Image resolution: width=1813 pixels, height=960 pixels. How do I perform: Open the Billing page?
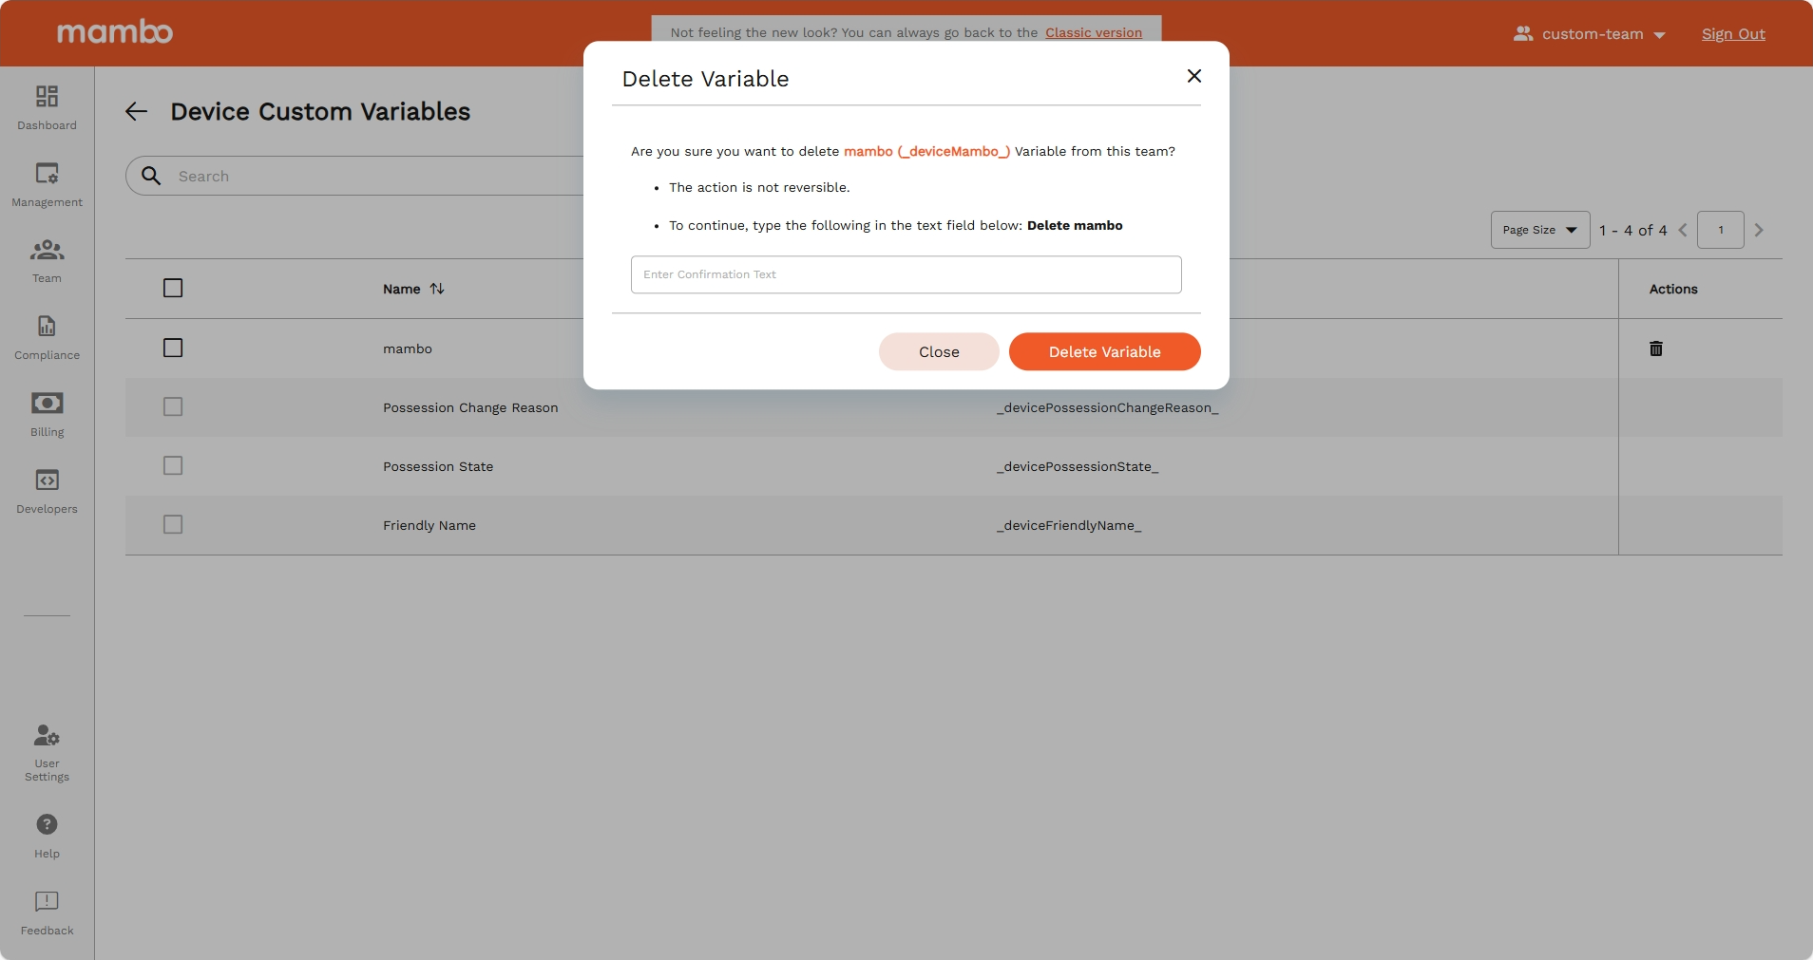click(46, 413)
